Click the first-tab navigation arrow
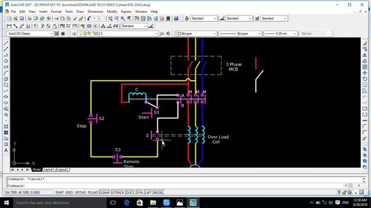The image size is (371, 208). tap(12, 169)
